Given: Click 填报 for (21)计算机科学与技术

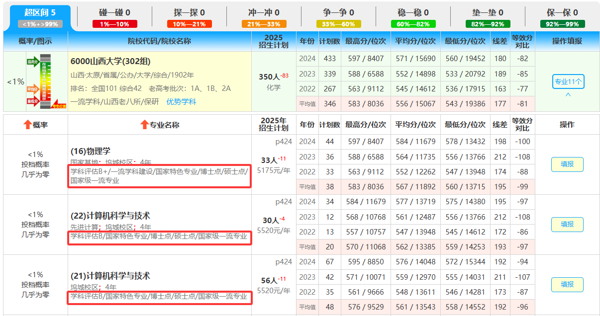Looking at the screenshot, I should [x=567, y=285].
